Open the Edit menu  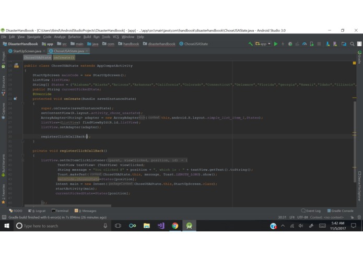[12, 37]
